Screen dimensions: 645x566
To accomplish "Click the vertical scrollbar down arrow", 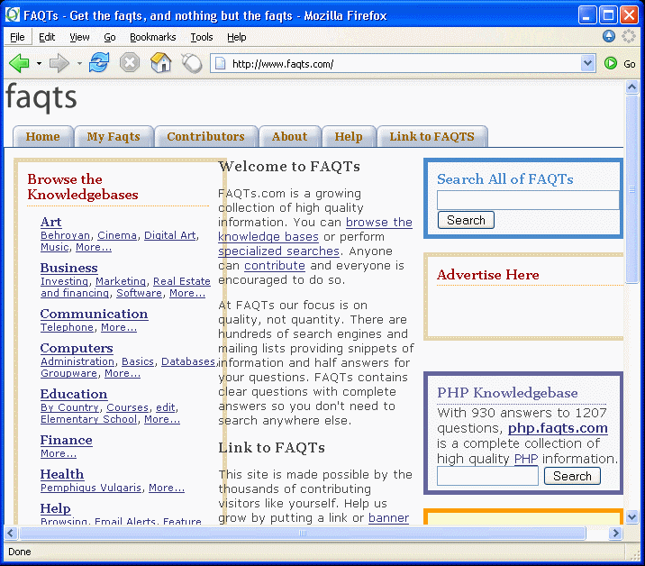I will click(x=631, y=516).
